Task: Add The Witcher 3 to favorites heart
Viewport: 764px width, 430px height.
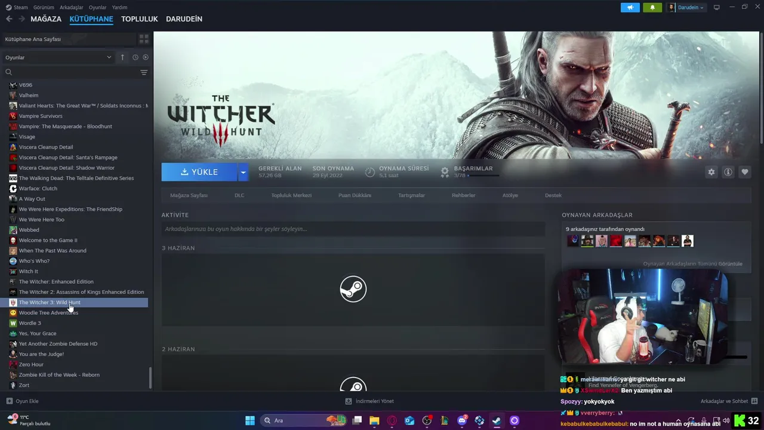Action: 745,172
